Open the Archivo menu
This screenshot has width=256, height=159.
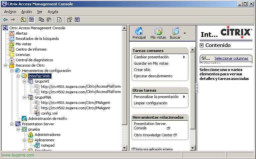10,12
